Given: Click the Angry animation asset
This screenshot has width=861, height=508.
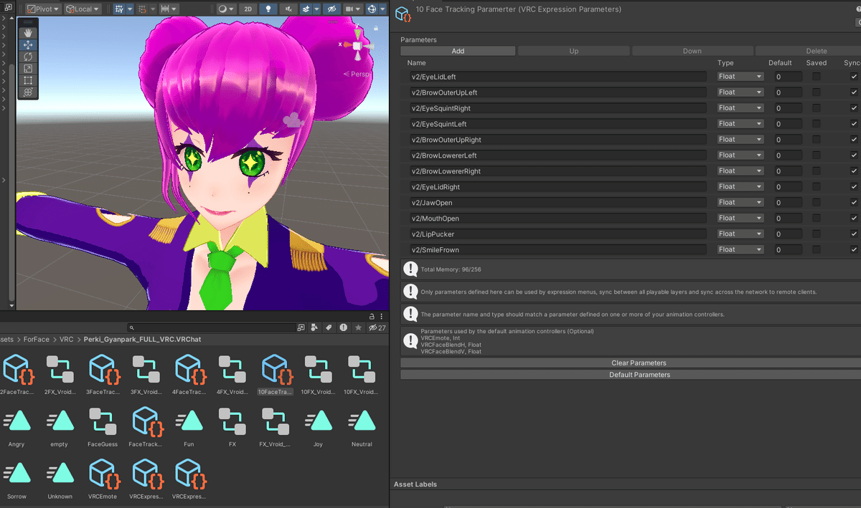Looking at the screenshot, I should (17, 423).
